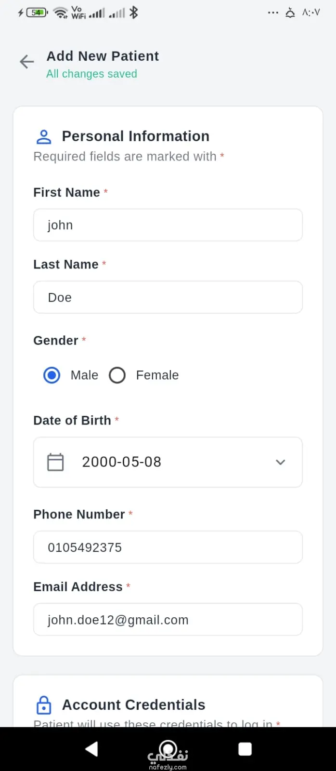Click the calendar icon in Date of Birth
The width and height of the screenshot is (336, 771).
pyautogui.click(x=55, y=462)
